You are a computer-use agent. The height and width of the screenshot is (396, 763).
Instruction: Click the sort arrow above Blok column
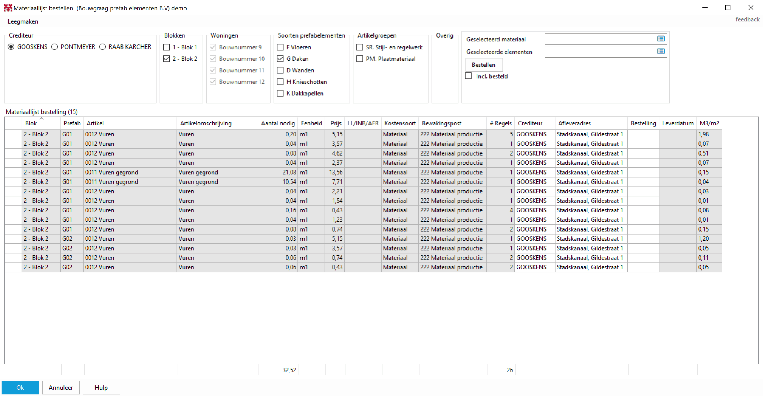41,119
